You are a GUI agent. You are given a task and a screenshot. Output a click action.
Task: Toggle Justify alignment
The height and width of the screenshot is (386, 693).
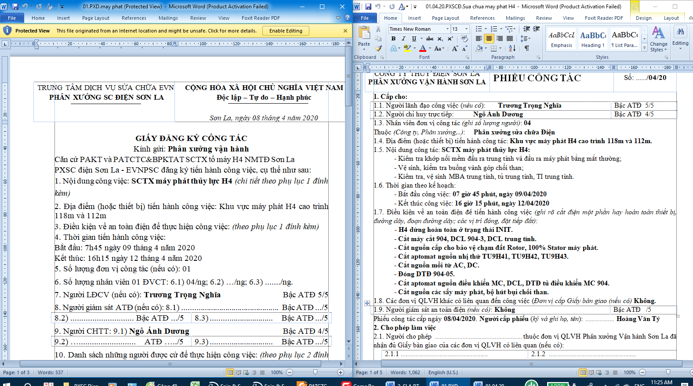coord(510,39)
